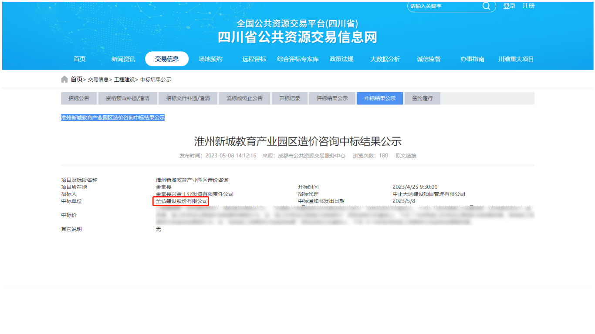Open 川渝重大项目 navigation item
This screenshot has width=595, height=334.
point(516,59)
